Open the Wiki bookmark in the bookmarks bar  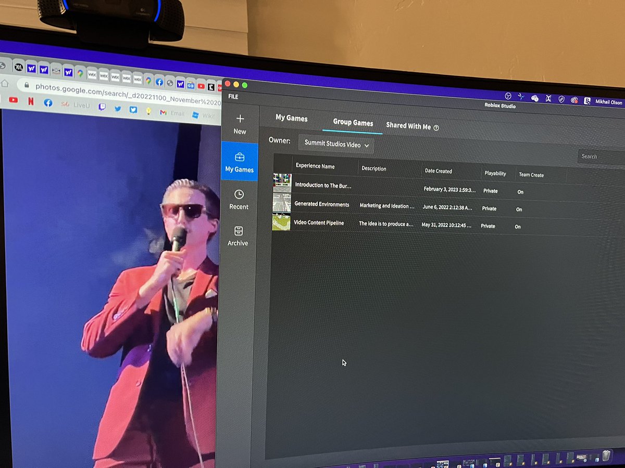click(x=203, y=115)
